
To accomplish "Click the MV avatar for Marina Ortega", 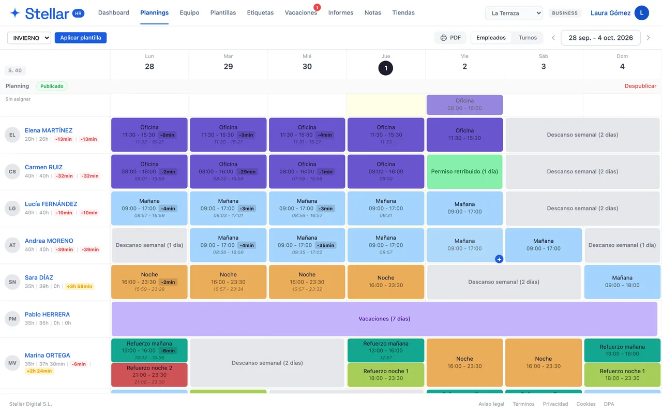I will click(12, 362).
